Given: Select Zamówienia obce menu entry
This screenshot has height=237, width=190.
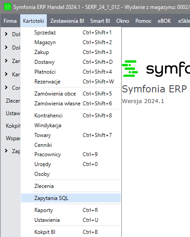Looking at the screenshot, I should [70, 94].
